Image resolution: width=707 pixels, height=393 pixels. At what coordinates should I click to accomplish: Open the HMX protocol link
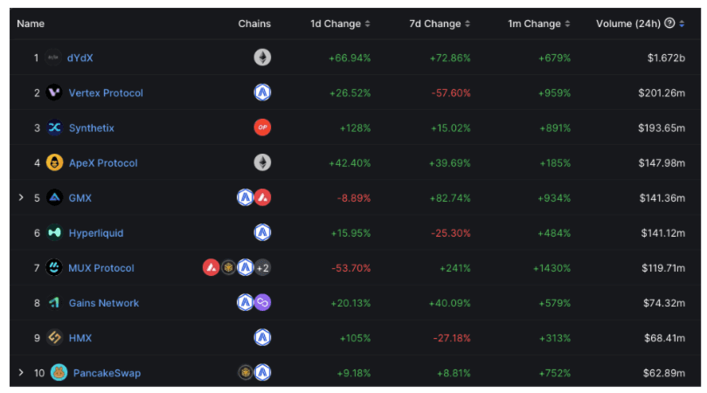[x=80, y=338]
